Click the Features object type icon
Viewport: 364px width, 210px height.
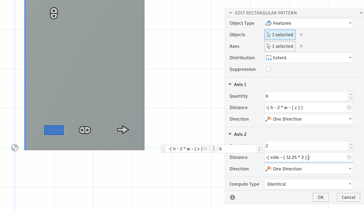click(x=268, y=23)
